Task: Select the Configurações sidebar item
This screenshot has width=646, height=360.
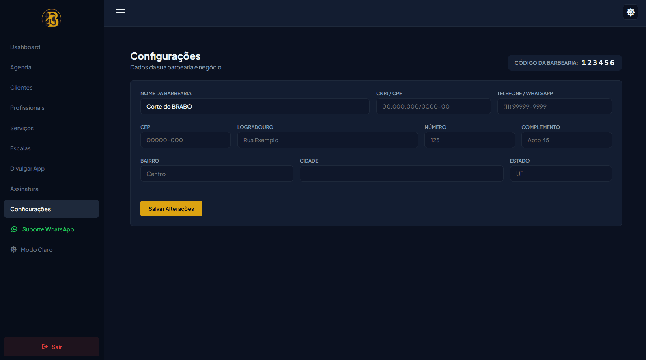Action: (52, 209)
